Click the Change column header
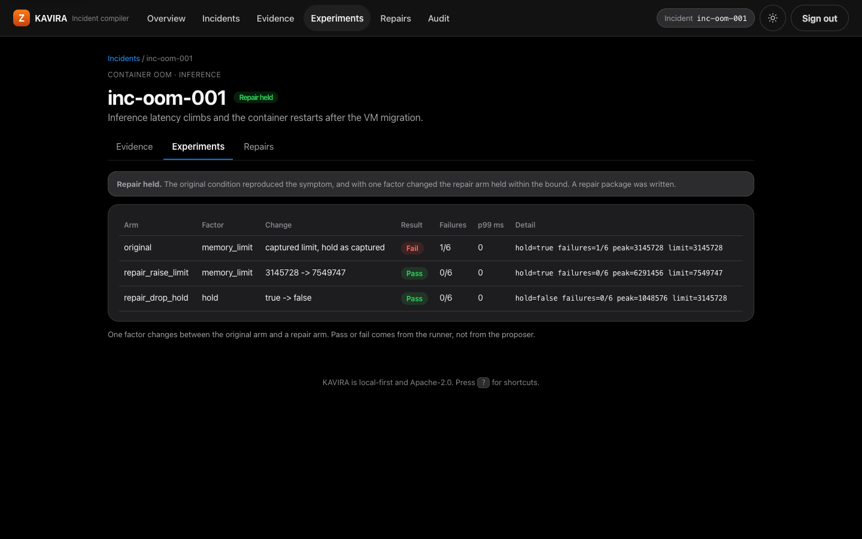Viewport: 862px width, 539px height. [278, 225]
